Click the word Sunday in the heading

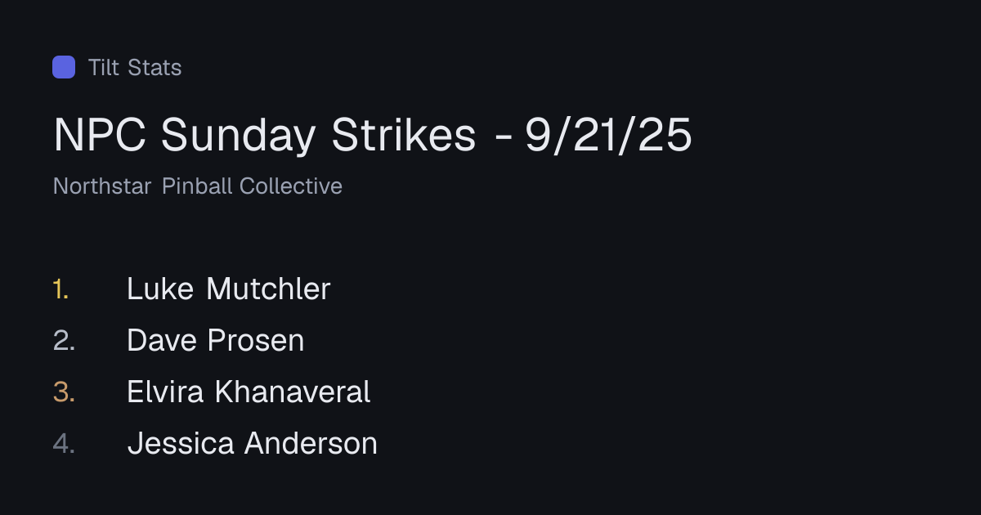(x=240, y=137)
